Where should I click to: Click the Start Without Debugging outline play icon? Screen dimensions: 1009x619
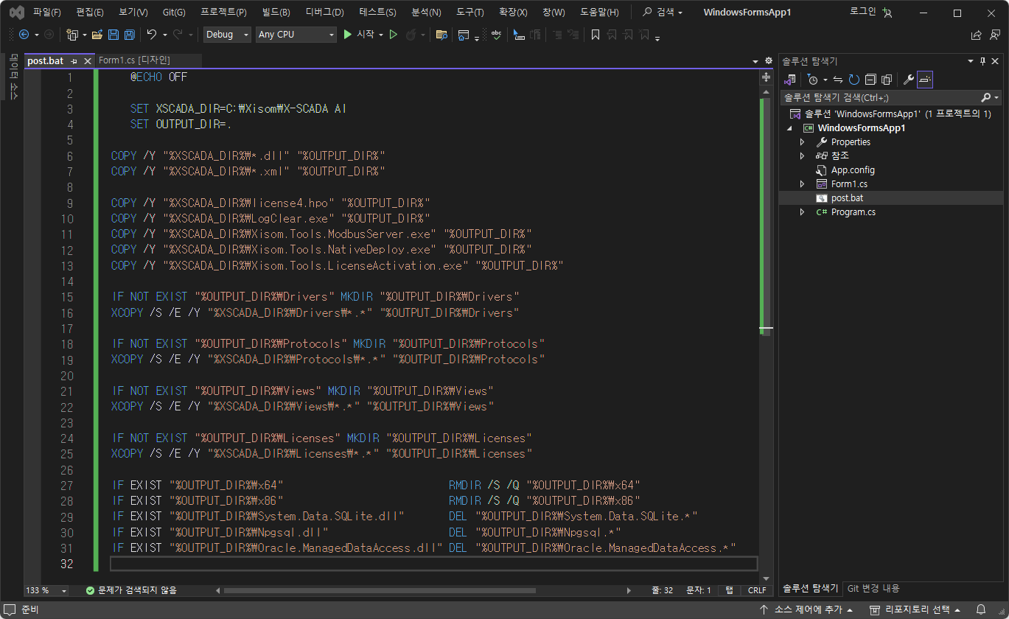pyautogui.click(x=394, y=35)
